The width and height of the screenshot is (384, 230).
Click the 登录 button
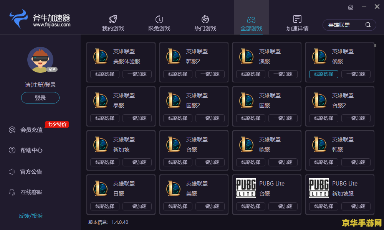pyautogui.click(x=40, y=98)
